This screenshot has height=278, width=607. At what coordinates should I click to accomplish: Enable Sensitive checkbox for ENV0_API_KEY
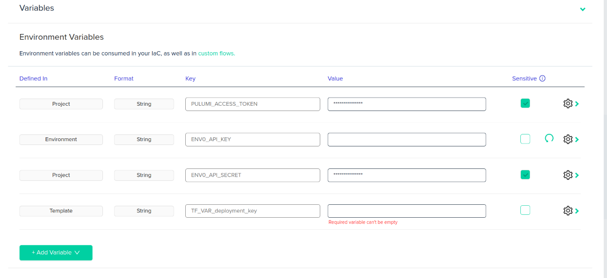coord(525,139)
